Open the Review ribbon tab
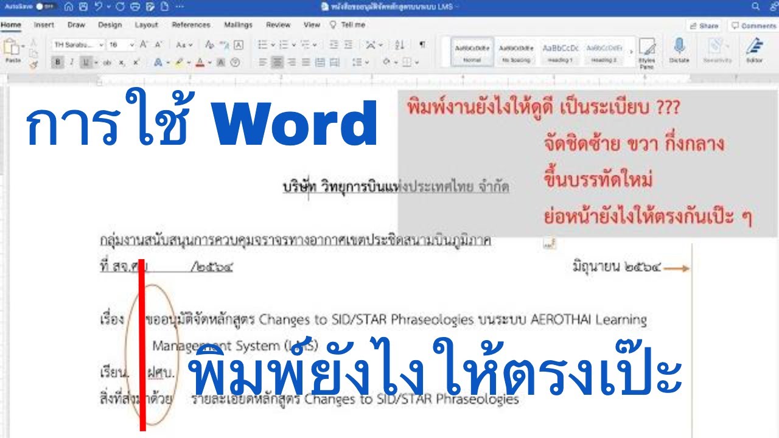 click(x=278, y=25)
